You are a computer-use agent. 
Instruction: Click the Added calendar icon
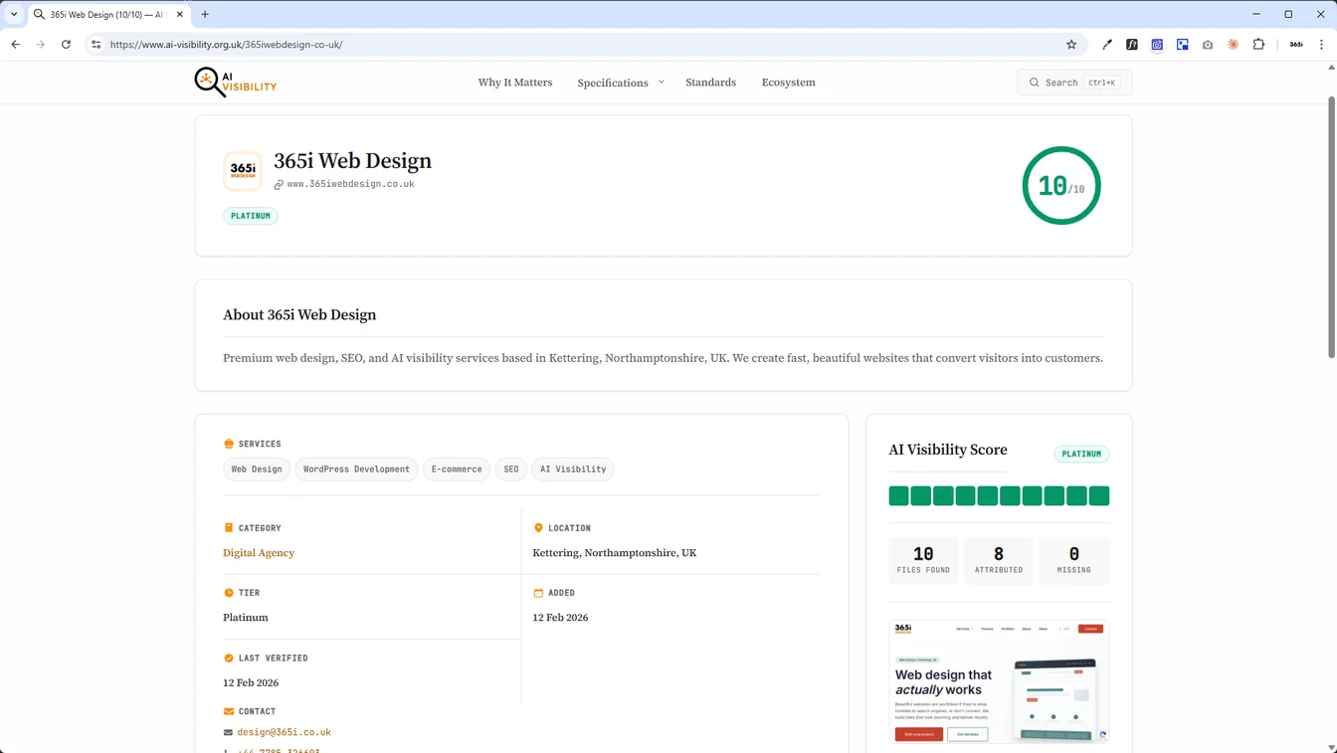pyautogui.click(x=538, y=593)
